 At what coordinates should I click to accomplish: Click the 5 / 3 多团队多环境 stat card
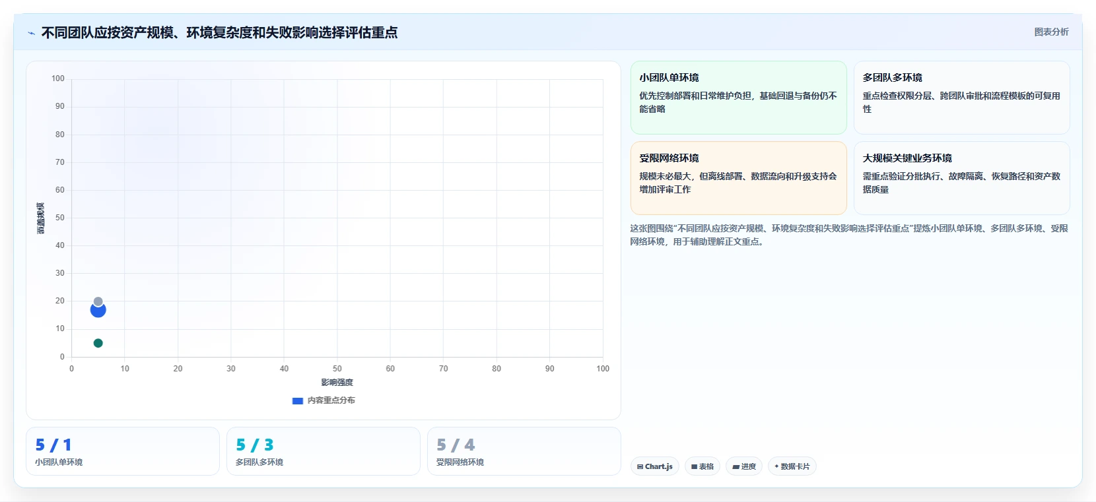pyautogui.click(x=324, y=451)
